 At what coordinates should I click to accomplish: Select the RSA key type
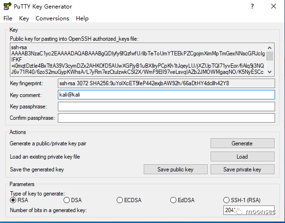click(x=19, y=200)
